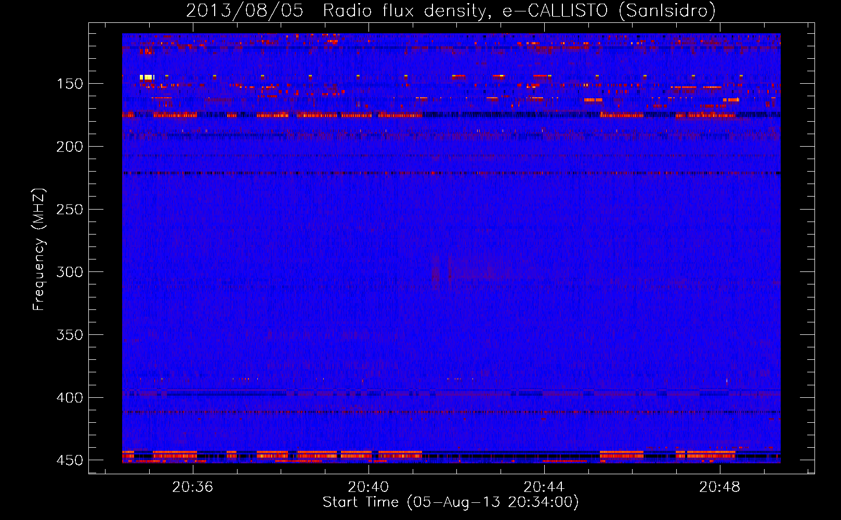
Task: Click the 20:36 time tick label
Action: [x=193, y=487]
